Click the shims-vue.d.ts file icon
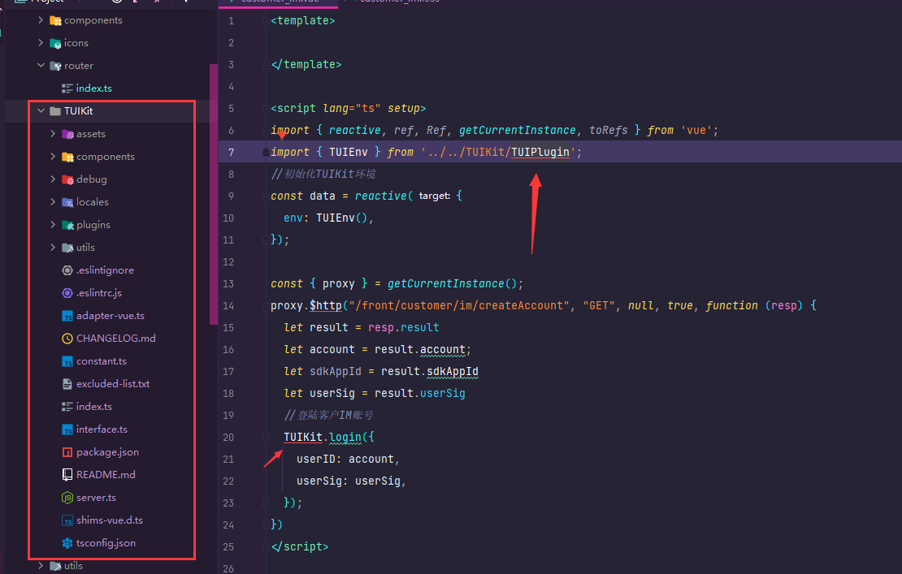 coord(67,520)
